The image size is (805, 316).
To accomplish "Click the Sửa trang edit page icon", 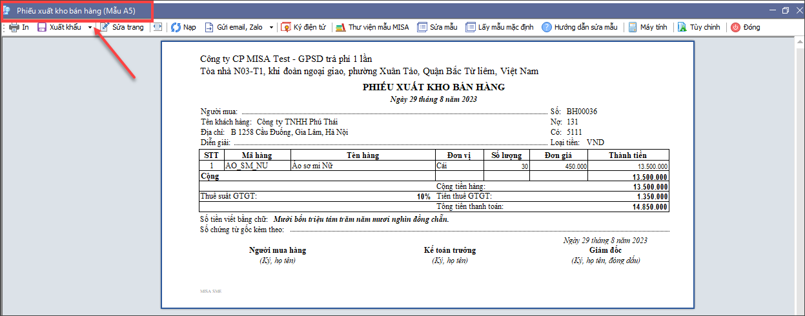I will (105, 28).
